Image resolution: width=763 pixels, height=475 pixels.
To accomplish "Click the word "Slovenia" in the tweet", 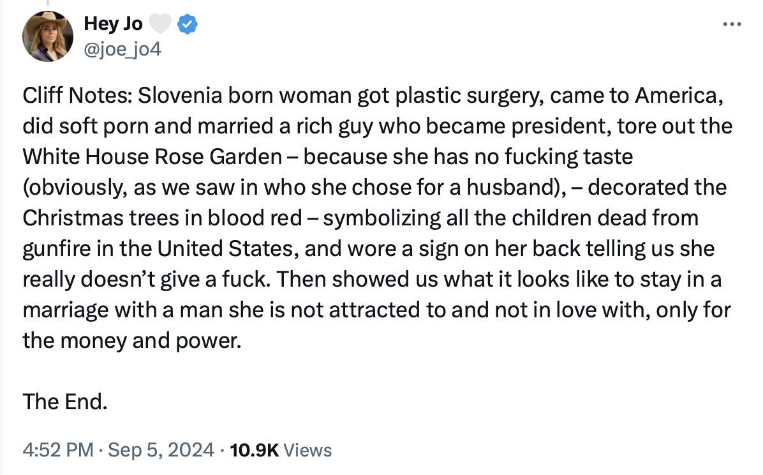I will click(180, 95).
